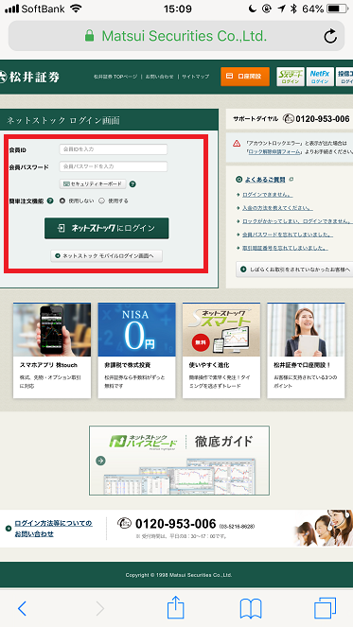Viewport: 353px width, 627px height.
Task: Open 会員パスワードを忘れてしまいました FAQ link
Action: [288, 235]
